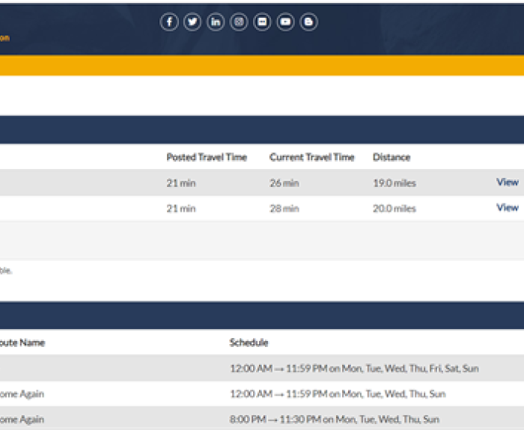Viewport: 524px width, 430px height.
Task: View the 20.0 miles route
Action: [507, 207]
